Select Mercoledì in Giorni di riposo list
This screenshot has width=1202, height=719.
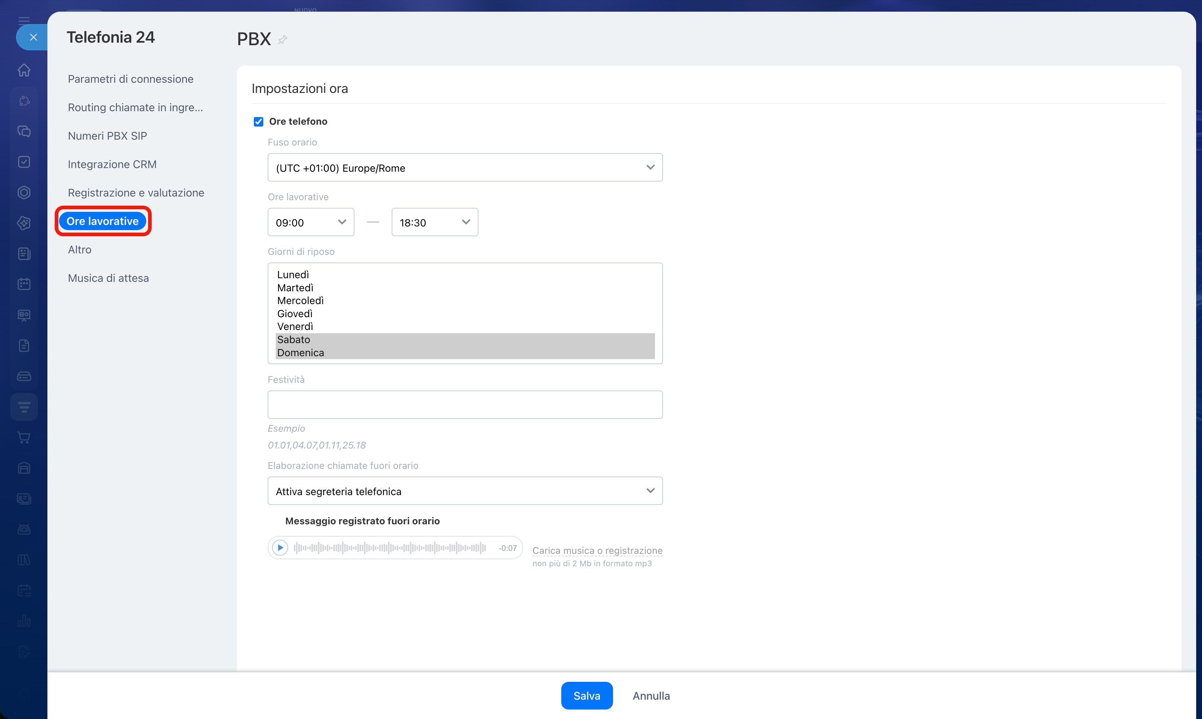point(465,301)
